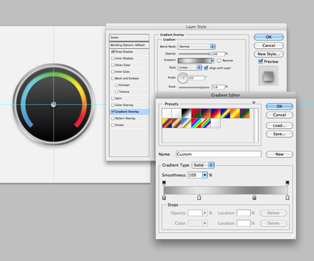The height and width of the screenshot is (261, 314).
Task: Click the gradient Name text field
Action: (x=219, y=154)
